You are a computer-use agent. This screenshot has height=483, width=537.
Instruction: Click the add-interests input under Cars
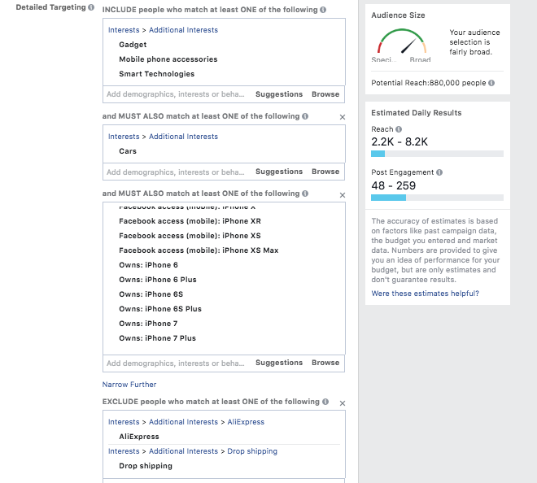(176, 172)
